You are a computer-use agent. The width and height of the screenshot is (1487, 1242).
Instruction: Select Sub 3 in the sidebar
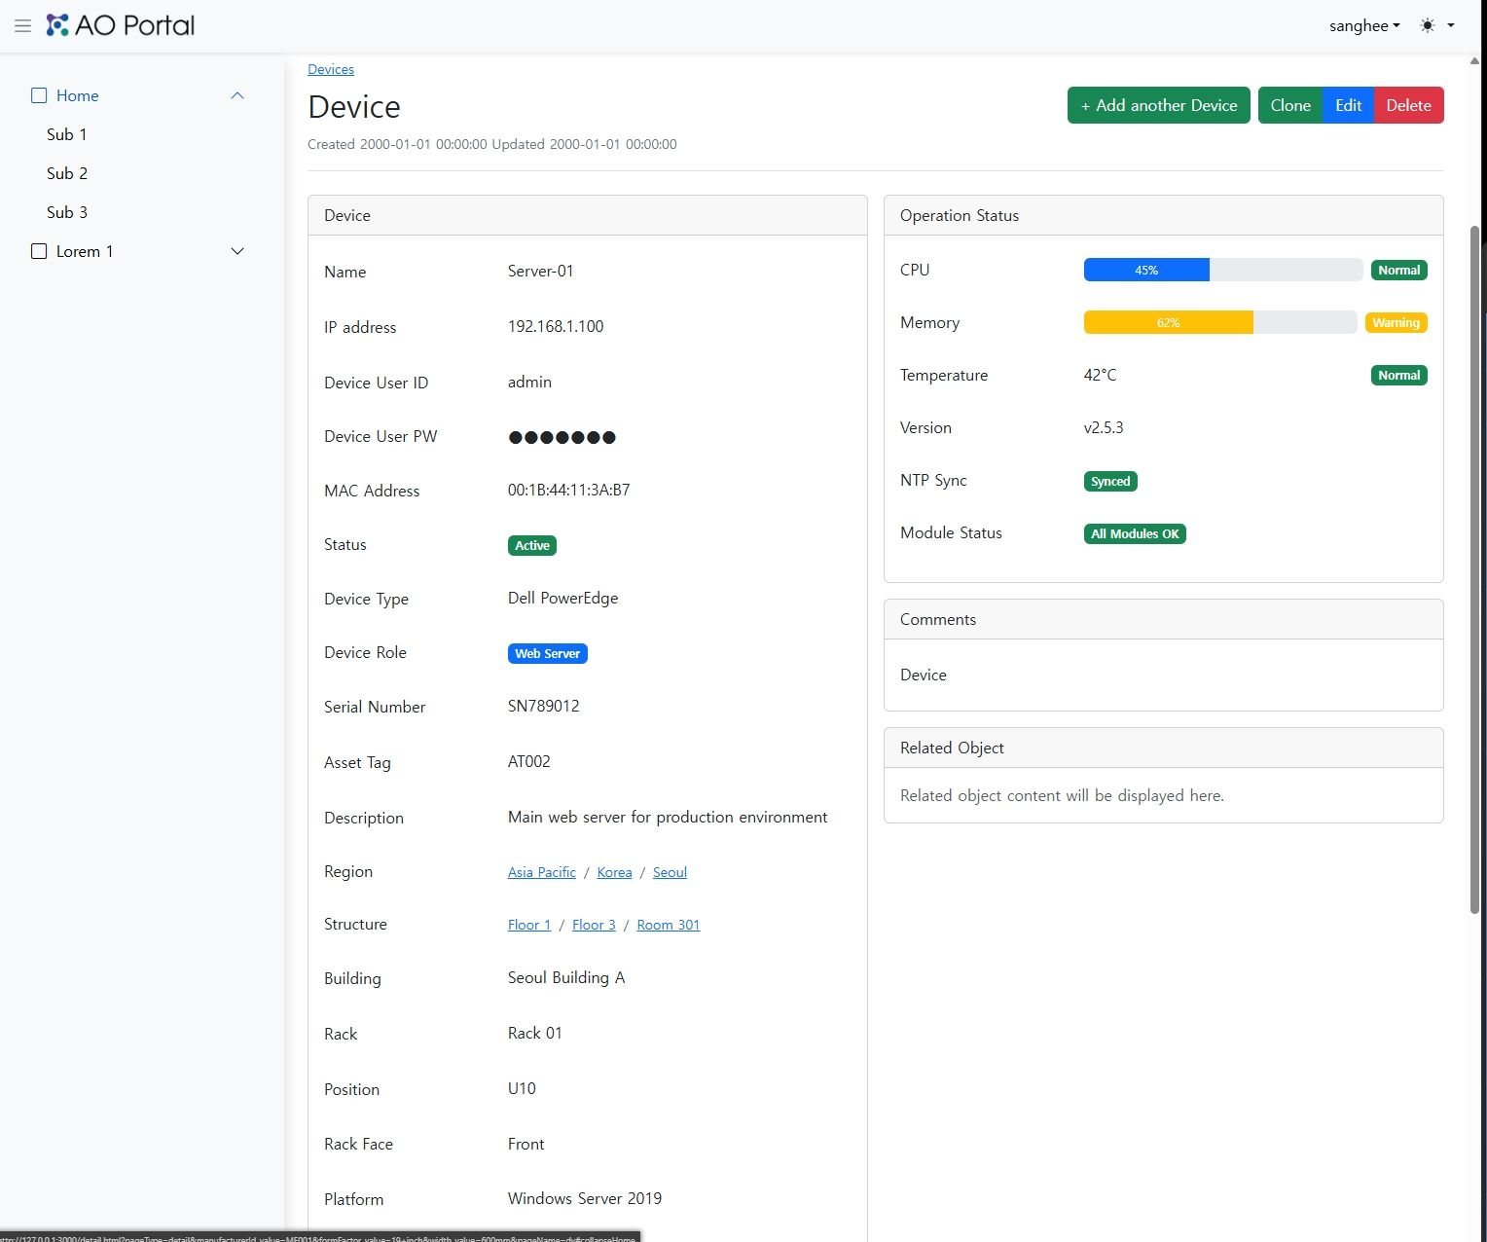coord(67,212)
